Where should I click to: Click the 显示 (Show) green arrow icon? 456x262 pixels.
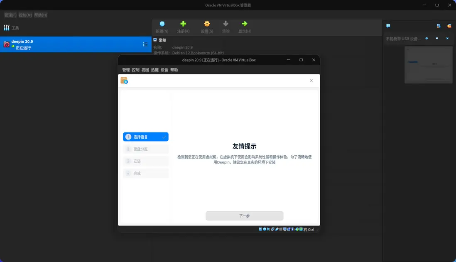[x=245, y=26]
